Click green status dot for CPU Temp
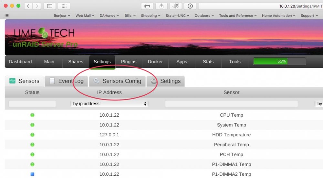 (32, 115)
